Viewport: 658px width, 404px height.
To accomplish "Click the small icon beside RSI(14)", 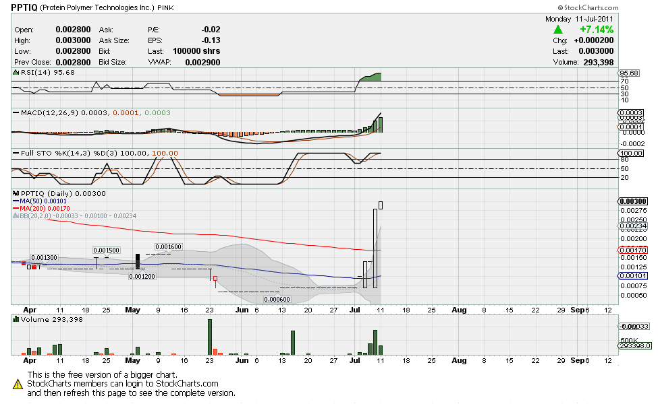I will [x=16, y=73].
